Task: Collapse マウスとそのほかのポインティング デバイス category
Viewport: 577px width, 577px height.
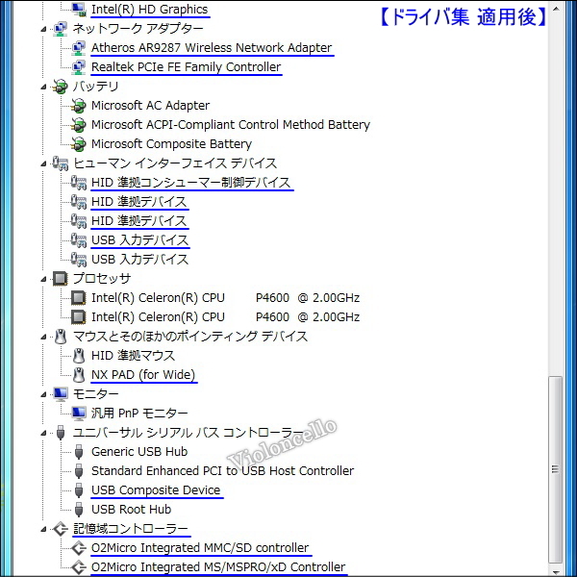Action: coord(43,337)
